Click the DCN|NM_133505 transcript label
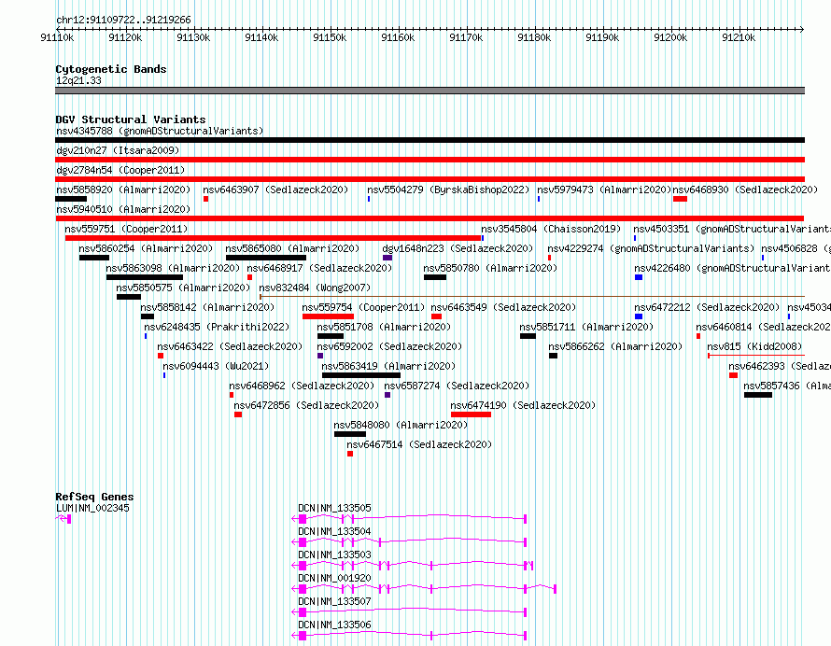The height and width of the screenshot is (646, 831). (334, 508)
